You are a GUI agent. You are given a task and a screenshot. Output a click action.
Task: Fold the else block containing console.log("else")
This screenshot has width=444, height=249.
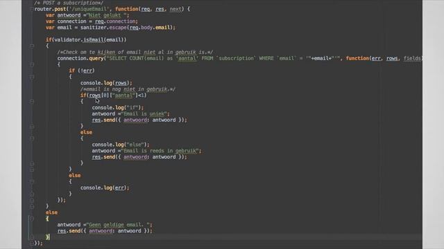32,138
